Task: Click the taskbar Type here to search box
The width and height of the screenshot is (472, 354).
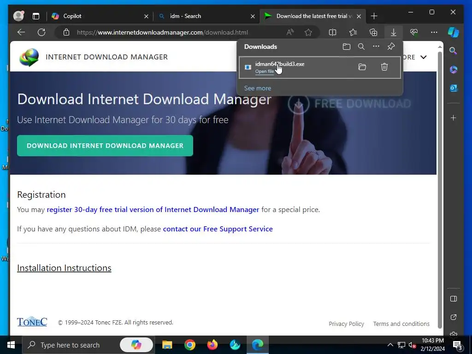Action: (x=71, y=345)
